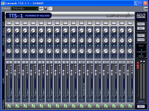The width and height of the screenshot is (149, 111).
Task: Toggle the channel 9 number button
Action: (x=74, y=62)
